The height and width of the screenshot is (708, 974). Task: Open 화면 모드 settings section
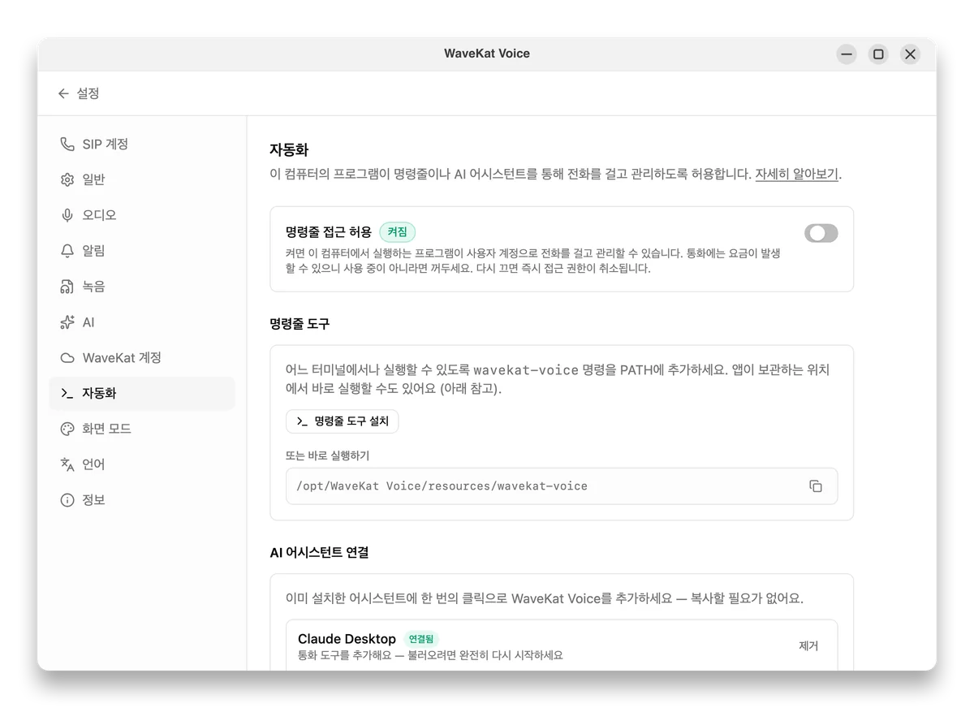point(142,429)
